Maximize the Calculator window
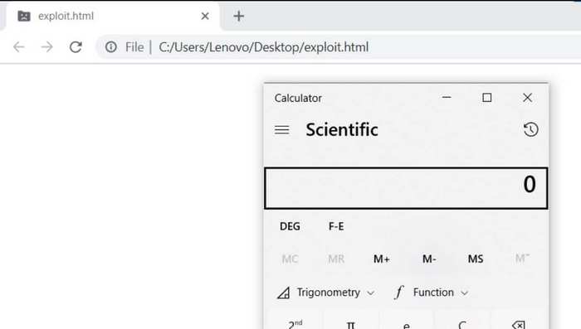The height and width of the screenshot is (329, 581). coord(487,98)
